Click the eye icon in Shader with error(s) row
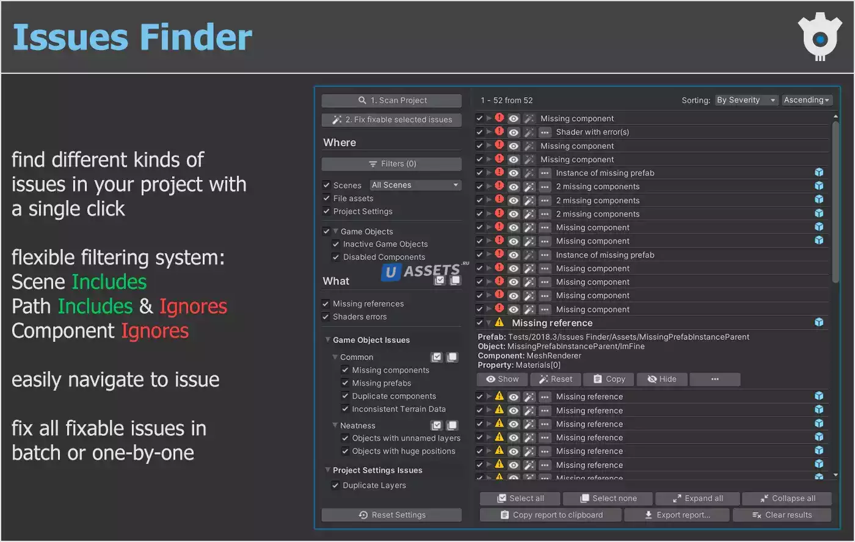 click(514, 132)
